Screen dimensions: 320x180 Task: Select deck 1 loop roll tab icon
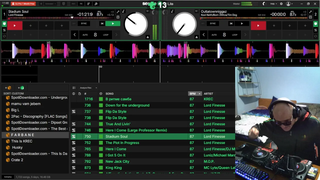4,36
